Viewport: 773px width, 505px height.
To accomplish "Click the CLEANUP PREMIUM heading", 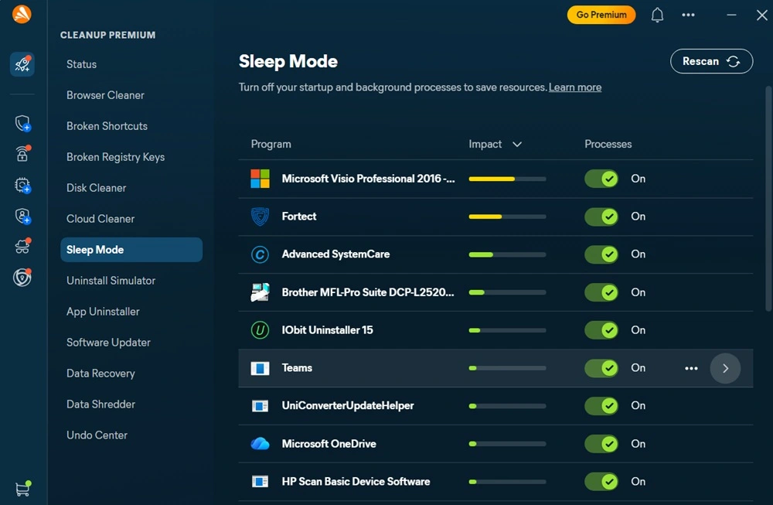I will tap(108, 35).
